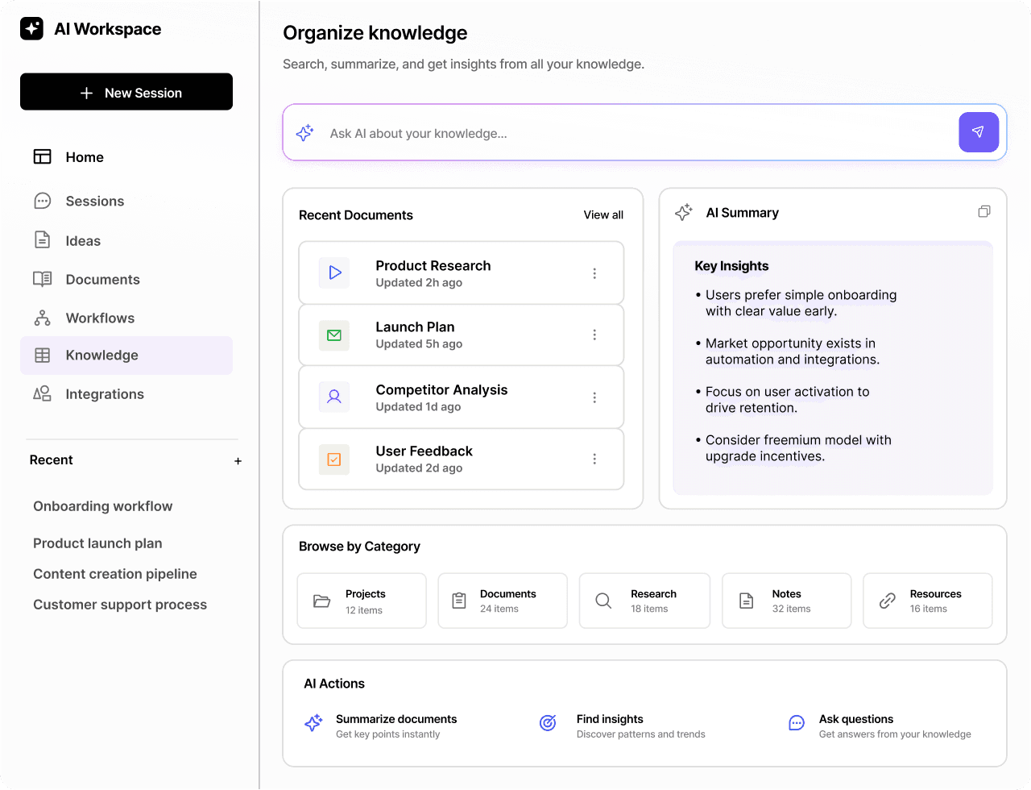Image resolution: width=1031 pixels, height=790 pixels.
Task: Click the Launch Plan mail icon
Action: tap(334, 335)
